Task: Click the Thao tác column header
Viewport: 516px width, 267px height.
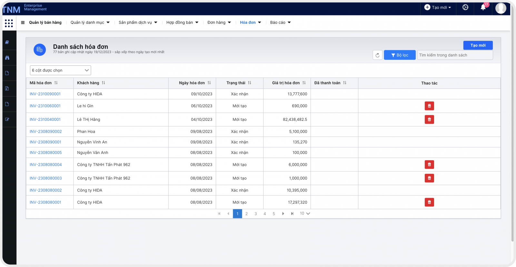Action: pyautogui.click(x=429, y=83)
